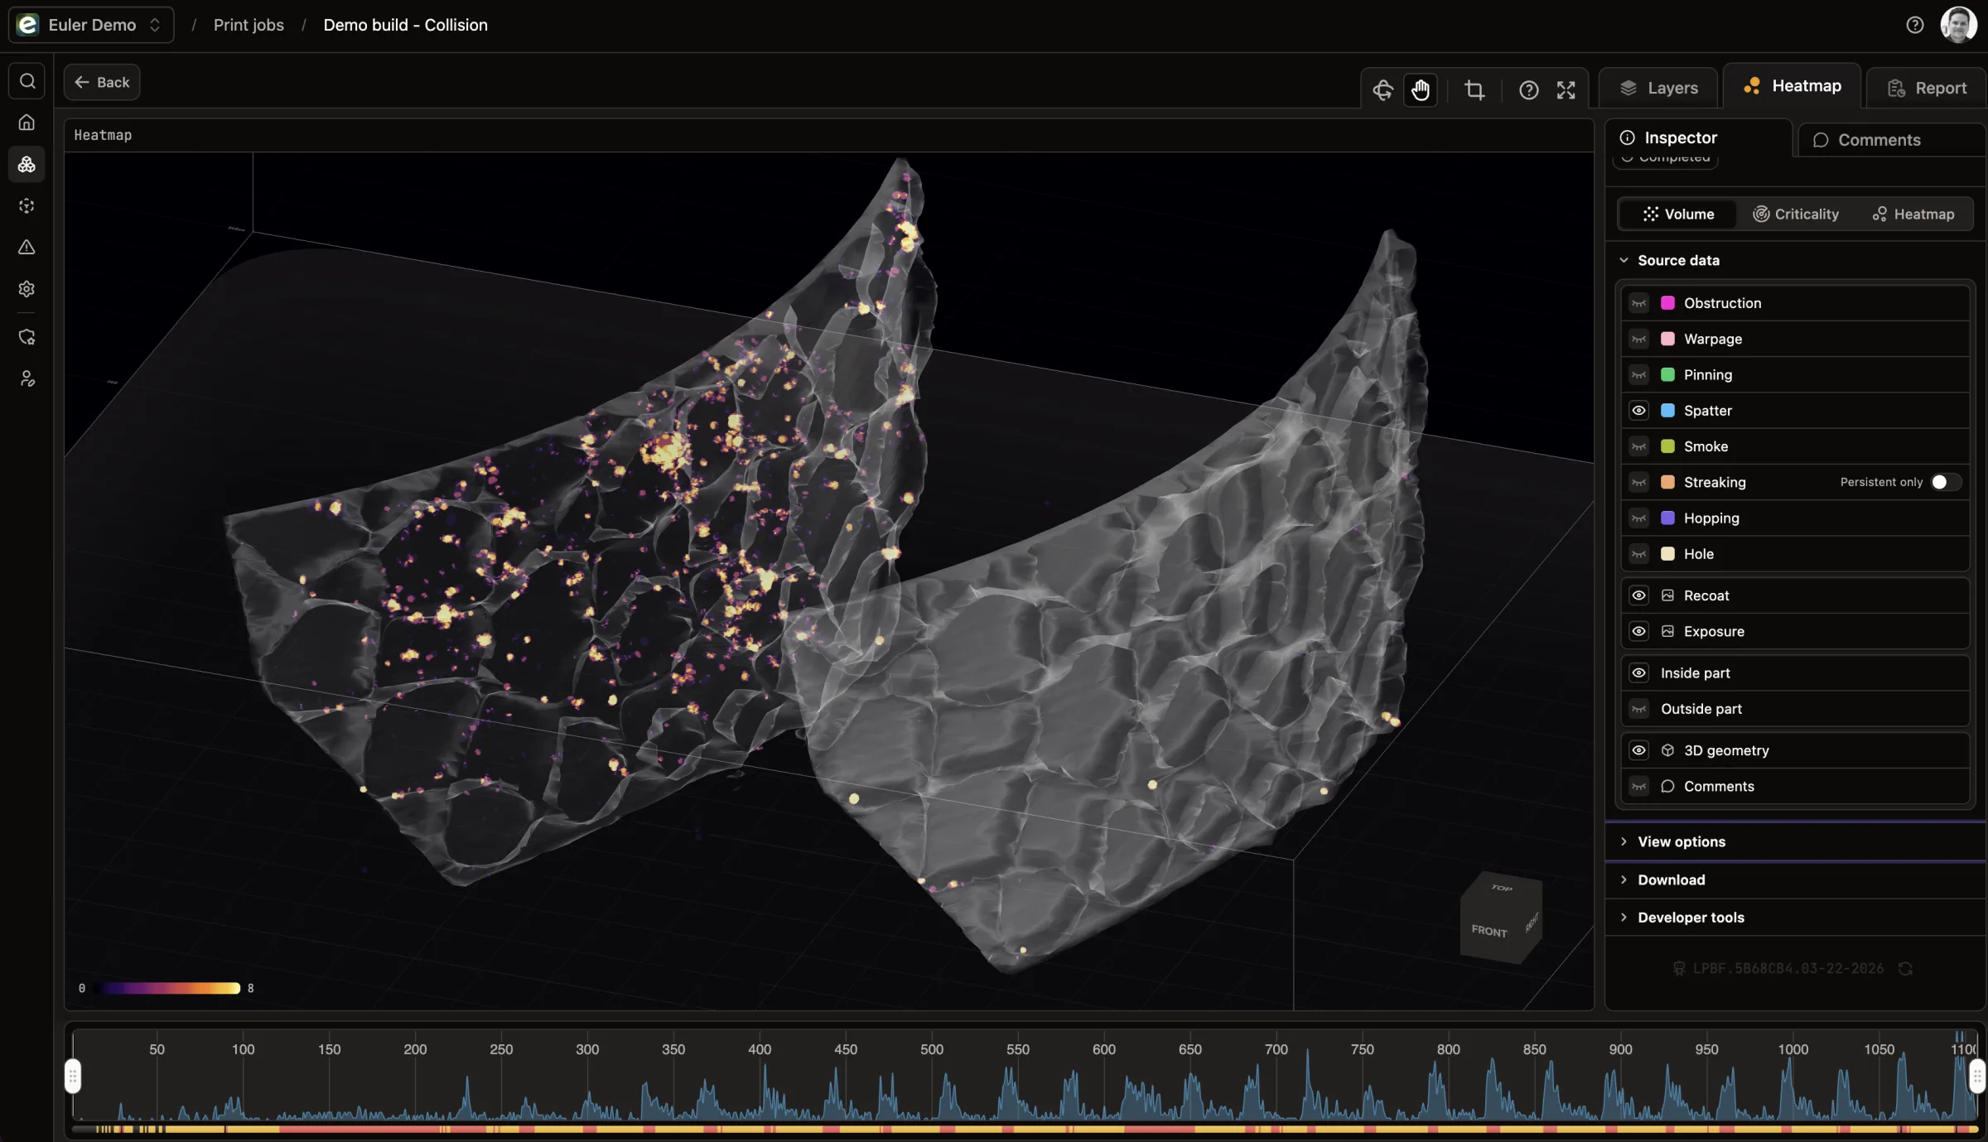Select the pan hand tool
Image resolution: width=1988 pixels, height=1142 pixels.
tap(1421, 89)
